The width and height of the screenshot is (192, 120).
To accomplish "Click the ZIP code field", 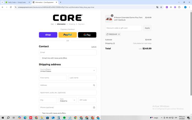I will coord(87,100).
